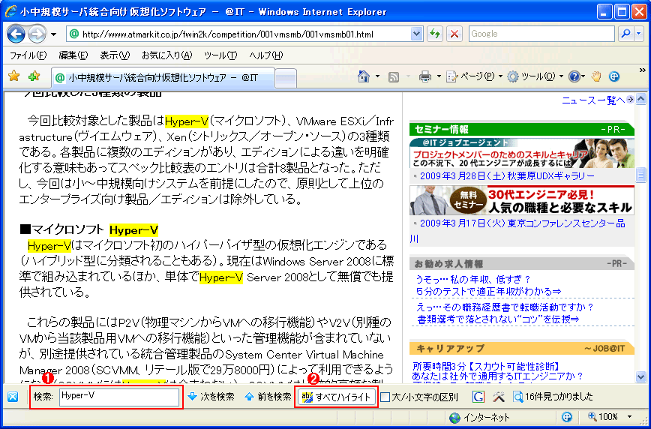Open 2009年3月17日(火) 東京コンファレンスセンター link

click(x=522, y=223)
